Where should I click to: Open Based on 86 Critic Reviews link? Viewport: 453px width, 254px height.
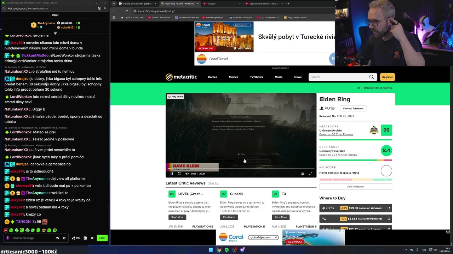(336, 134)
